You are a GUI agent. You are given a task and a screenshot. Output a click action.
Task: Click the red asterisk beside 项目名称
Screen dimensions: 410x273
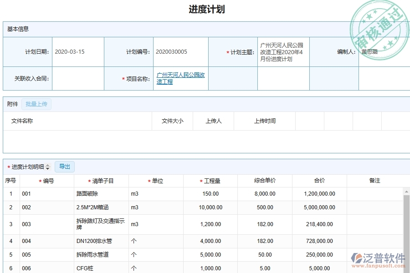point(122,78)
